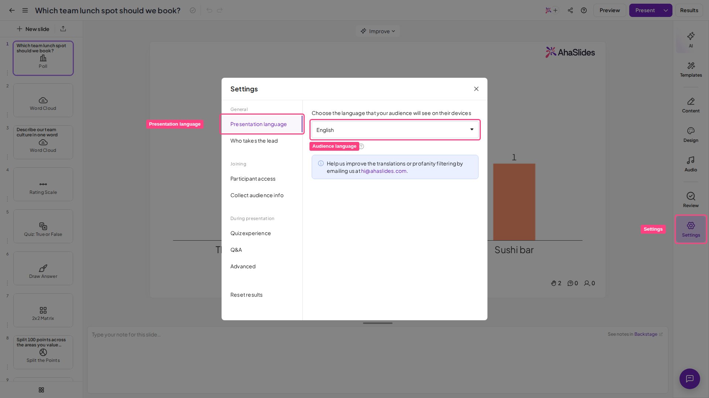Open the Review sidebar icon
The height and width of the screenshot is (398, 709).
coord(691,200)
